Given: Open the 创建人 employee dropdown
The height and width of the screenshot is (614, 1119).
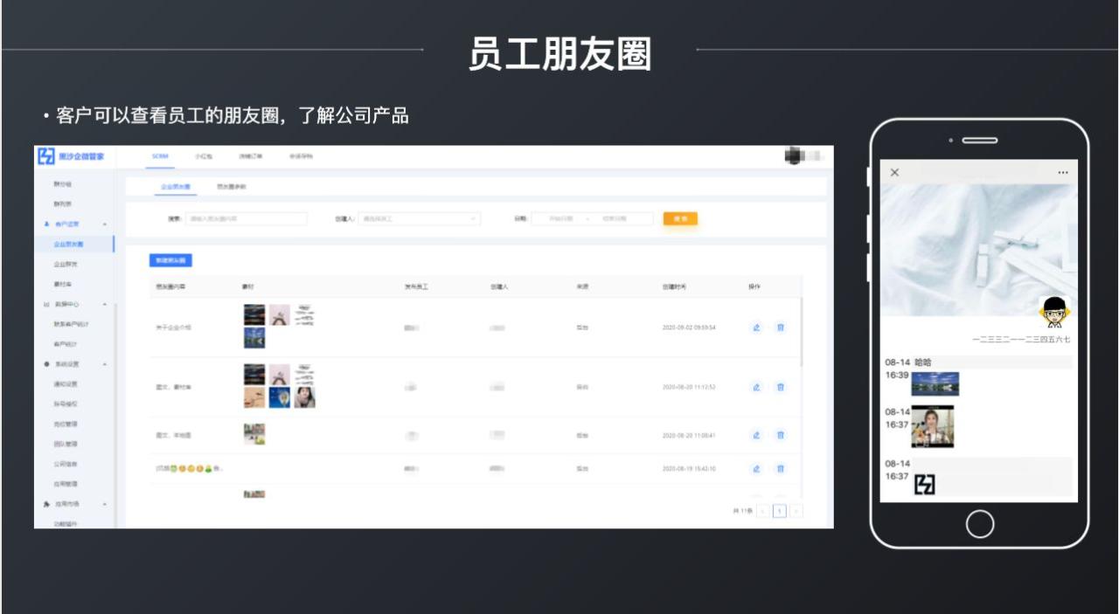Looking at the screenshot, I should pos(420,218).
